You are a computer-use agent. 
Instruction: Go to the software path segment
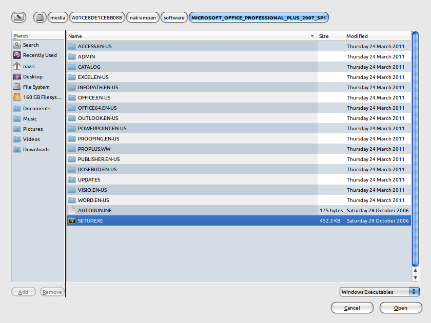(174, 17)
